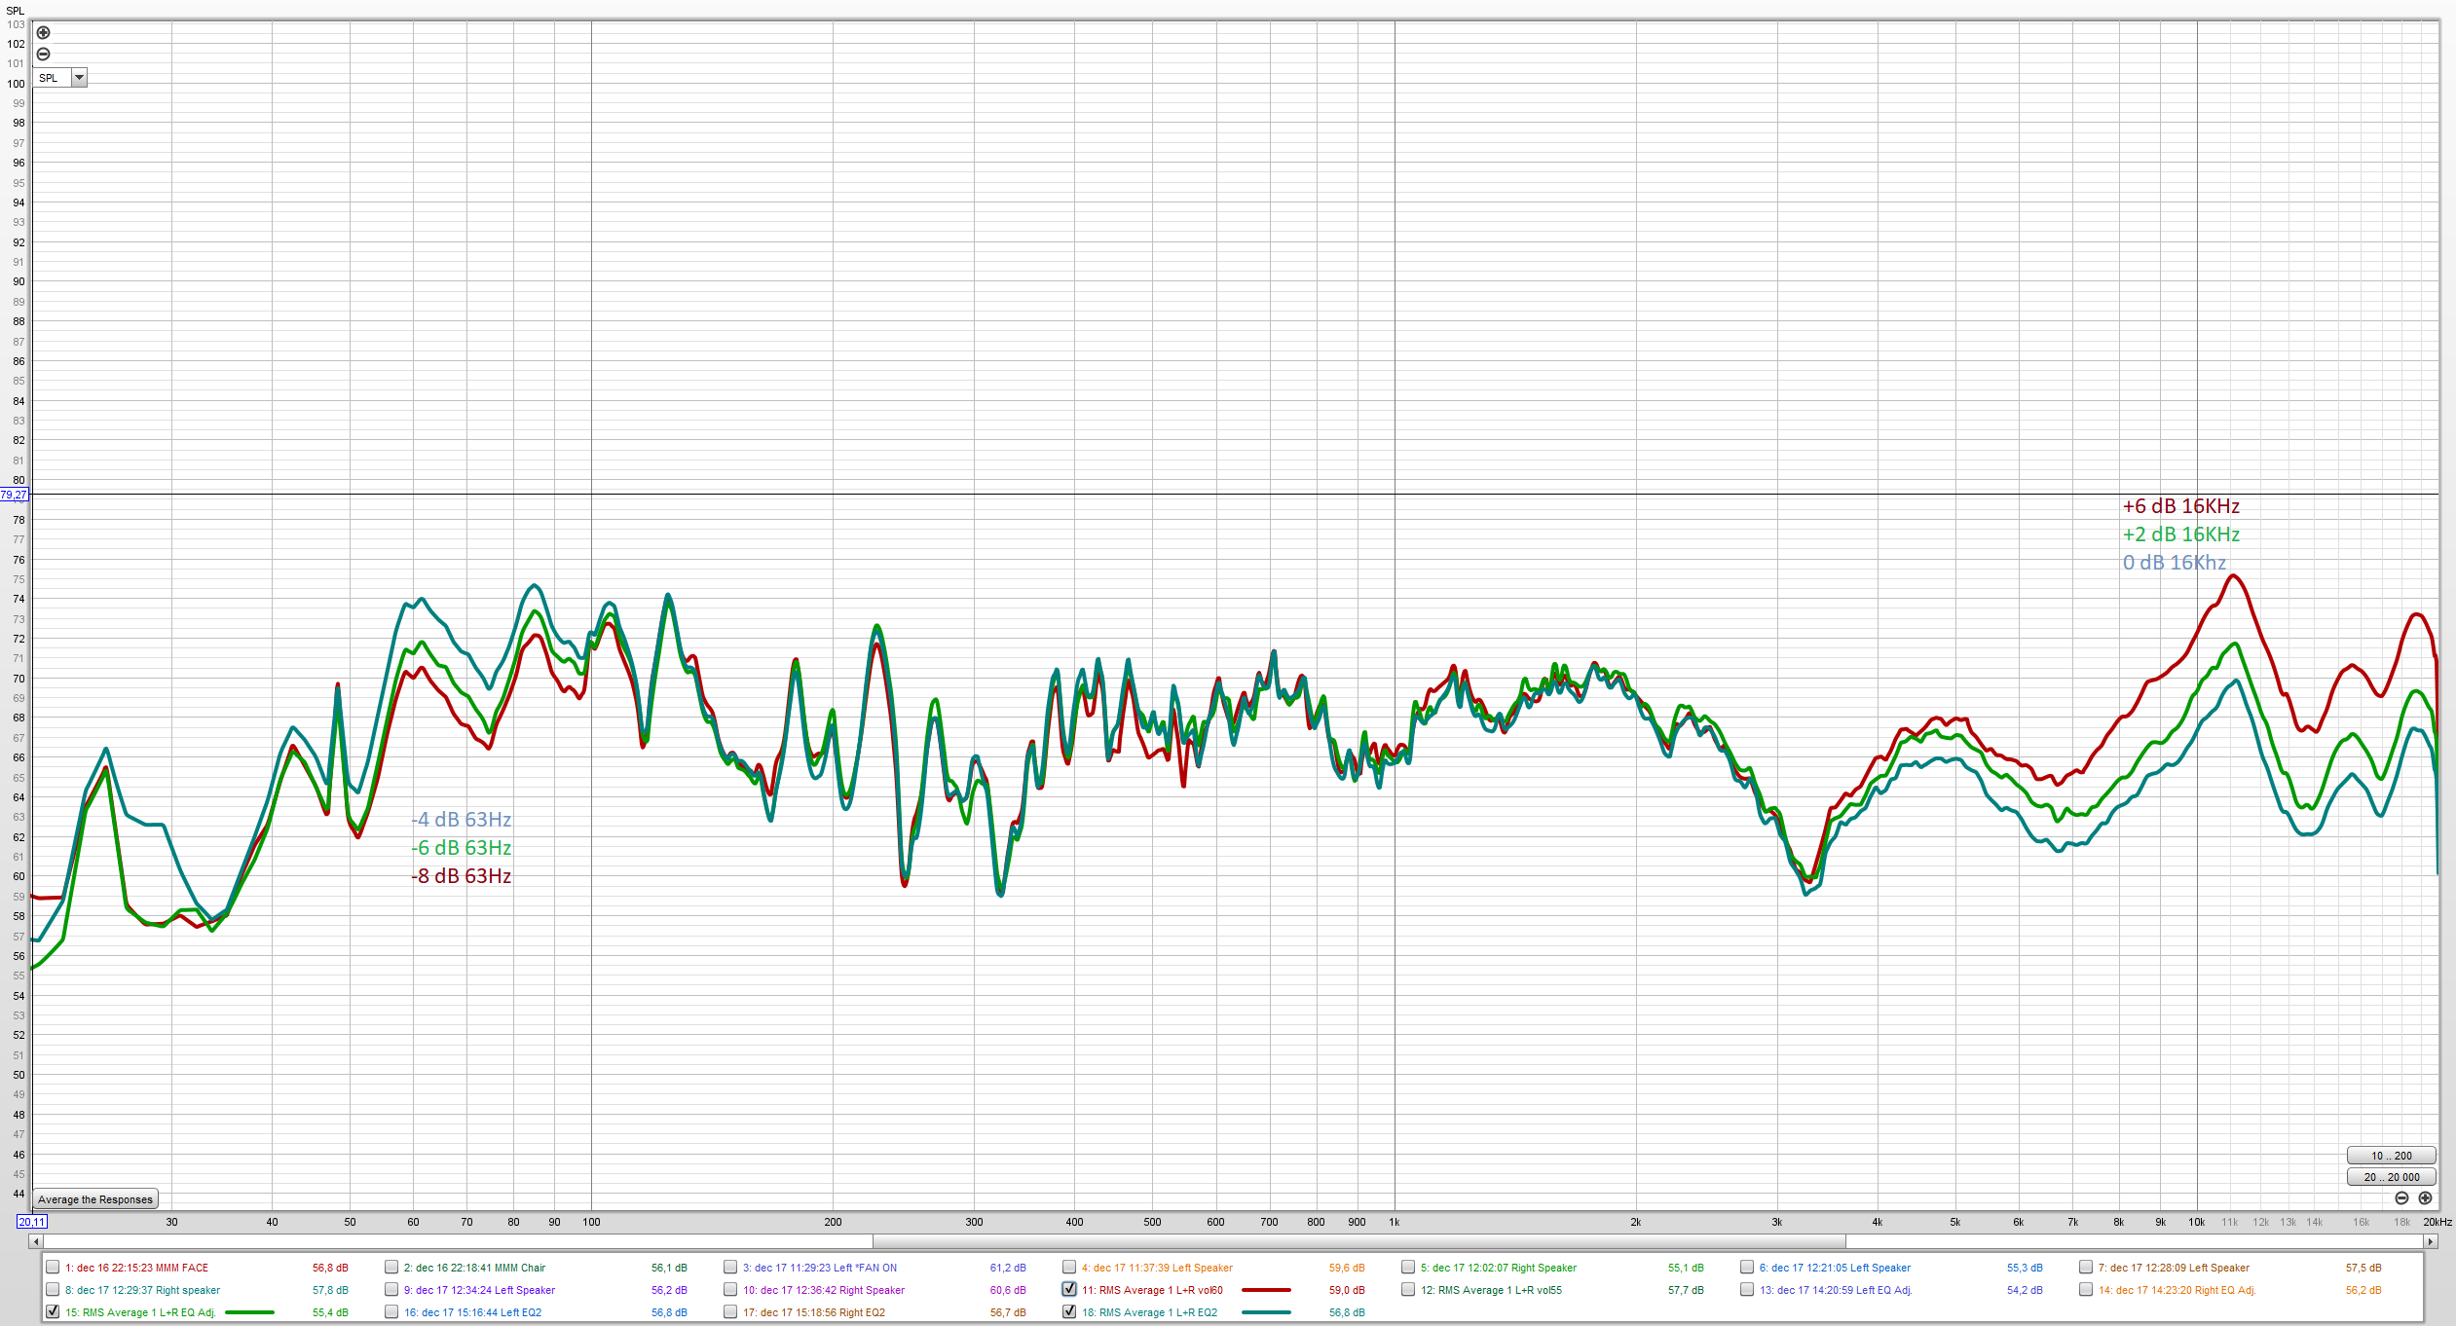Click the label '15: RMS Average 1 L+R EQ Adj.'
The width and height of the screenshot is (2456, 1326).
(140, 1312)
